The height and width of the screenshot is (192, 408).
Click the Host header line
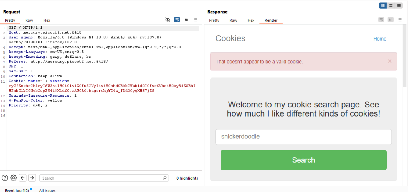[x=45, y=32]
